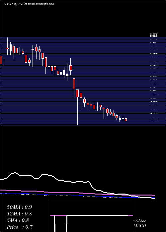Click the 'NASDAQ INCR mail.munafa.pro' title text
This screenshot has width=166, height=232.
[29, 4]
